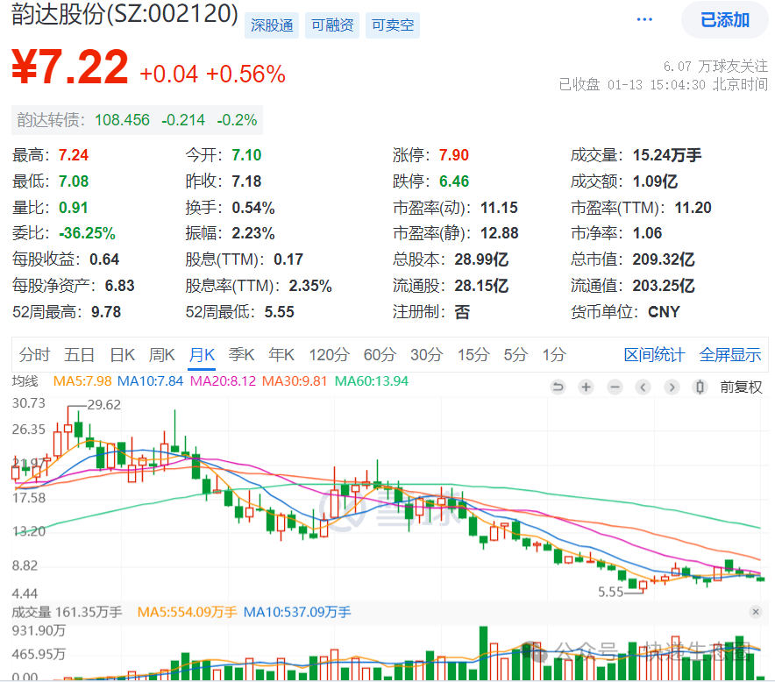Switch to the 60分 chart tab
The height and width of the screenshot is (682, 775).
click(x=380, y=354)
